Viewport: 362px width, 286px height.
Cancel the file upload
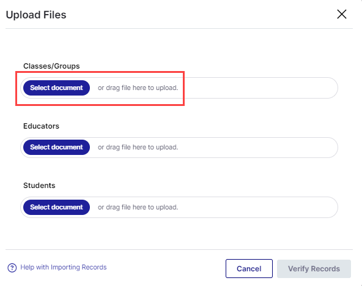tap(249, 269)
